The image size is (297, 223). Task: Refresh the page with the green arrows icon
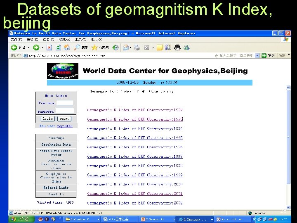[58, 47]
